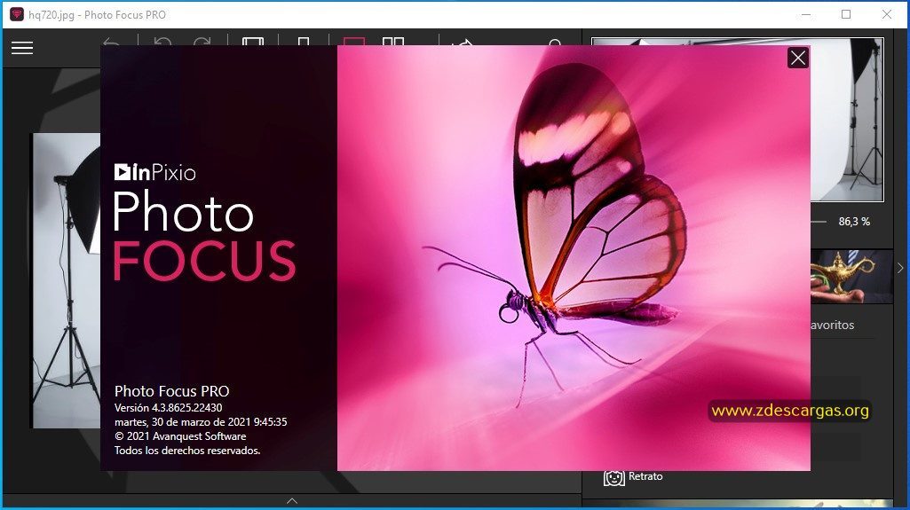Screen dimensions: 910x510
Task: Select the golden lamp preset thumbnail
Action: pyautogui.click(x=851, y=277)
